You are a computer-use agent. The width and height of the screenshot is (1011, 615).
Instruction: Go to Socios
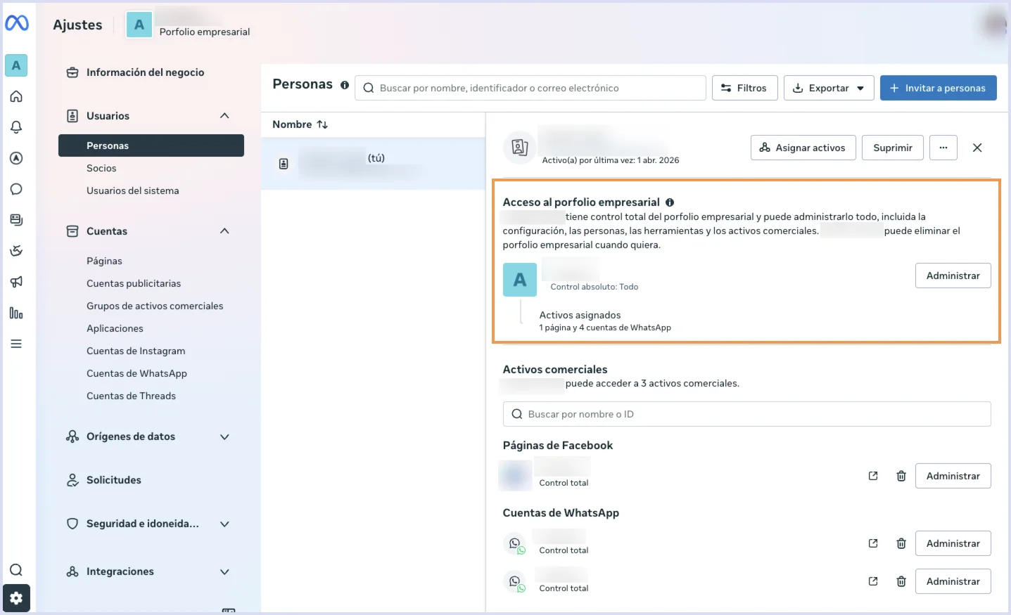(101, 168)
